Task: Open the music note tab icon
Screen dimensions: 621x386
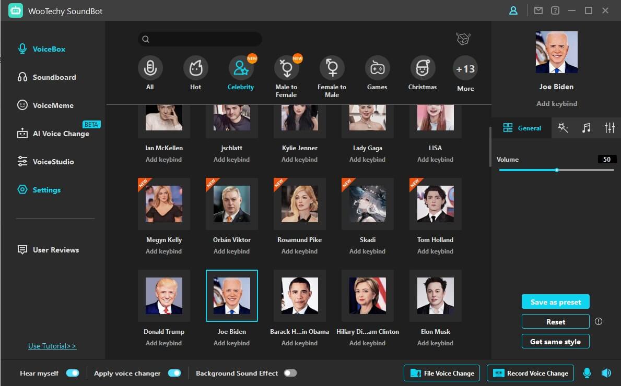Action: pos(587,128)
